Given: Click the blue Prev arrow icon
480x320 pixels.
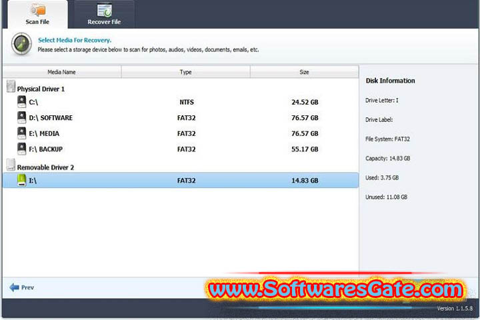Looking at the screenshot, I should click(x=14, y=287).
